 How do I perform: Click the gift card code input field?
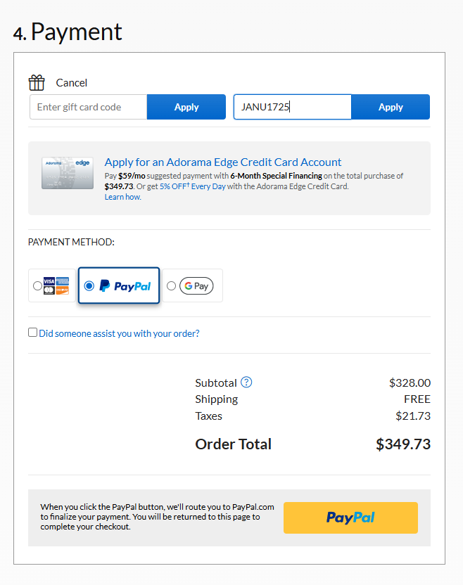click(88, 107)
